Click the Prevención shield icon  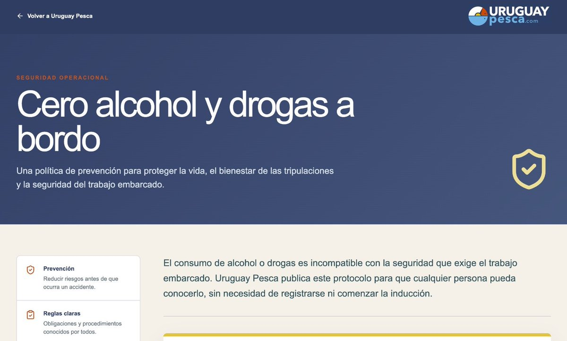pos(31,270)
